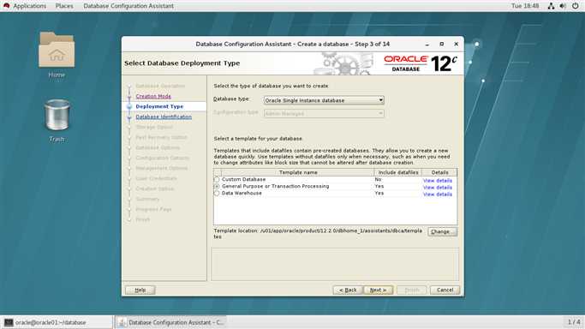Open the power menu icon in top panel

[575, 6]
